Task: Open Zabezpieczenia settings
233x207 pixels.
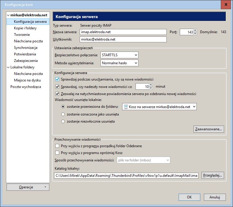Action: 26,61
